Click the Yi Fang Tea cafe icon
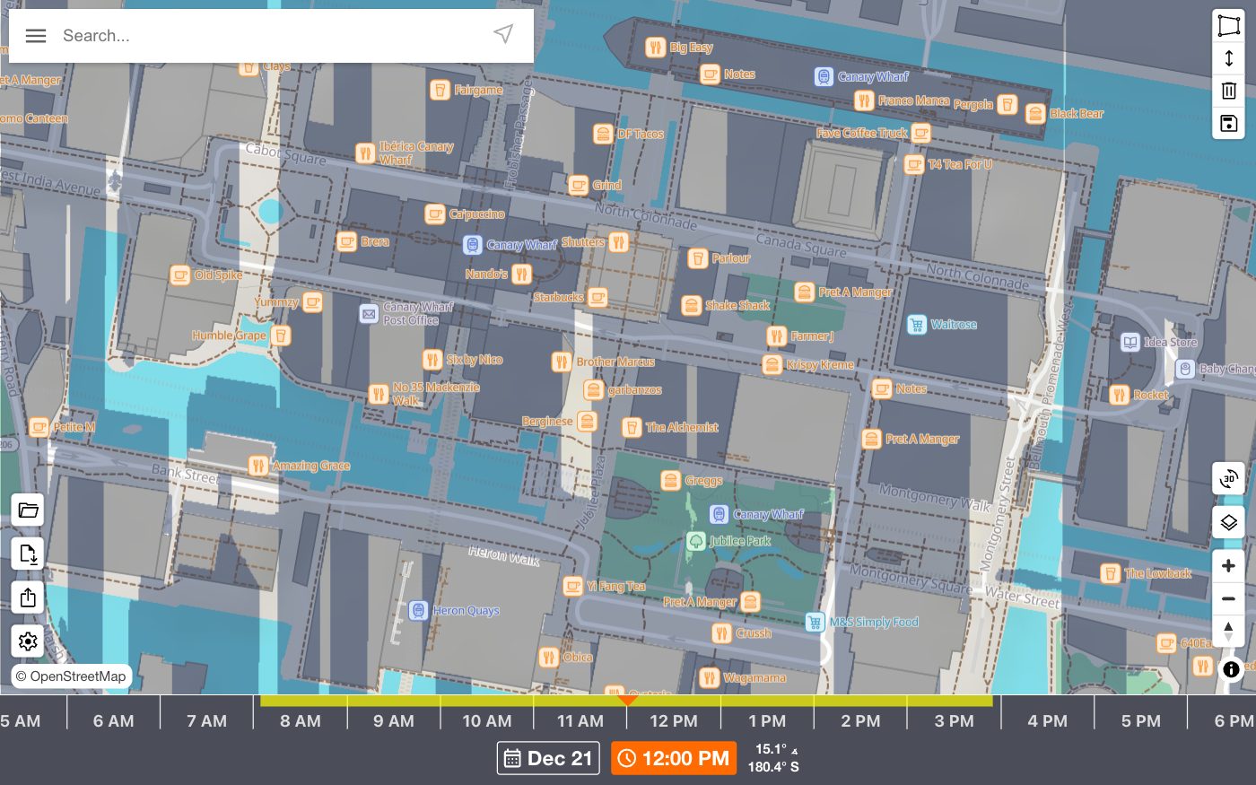This screenshot has height=785, width=1256. pyautogui.click(x=572, y=586)
